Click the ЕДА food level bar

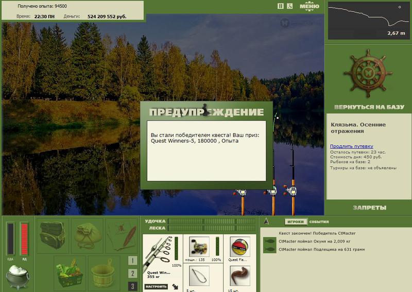10,238
